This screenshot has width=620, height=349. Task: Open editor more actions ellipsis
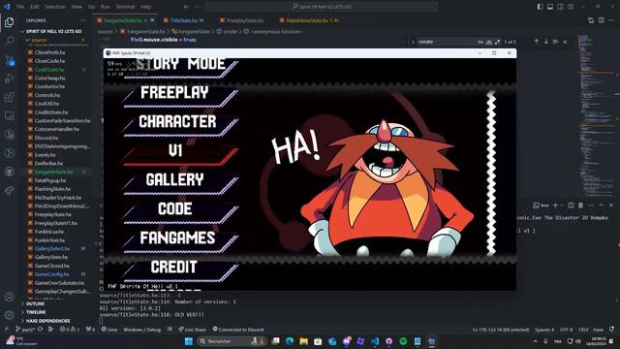(x=611, y=20)
